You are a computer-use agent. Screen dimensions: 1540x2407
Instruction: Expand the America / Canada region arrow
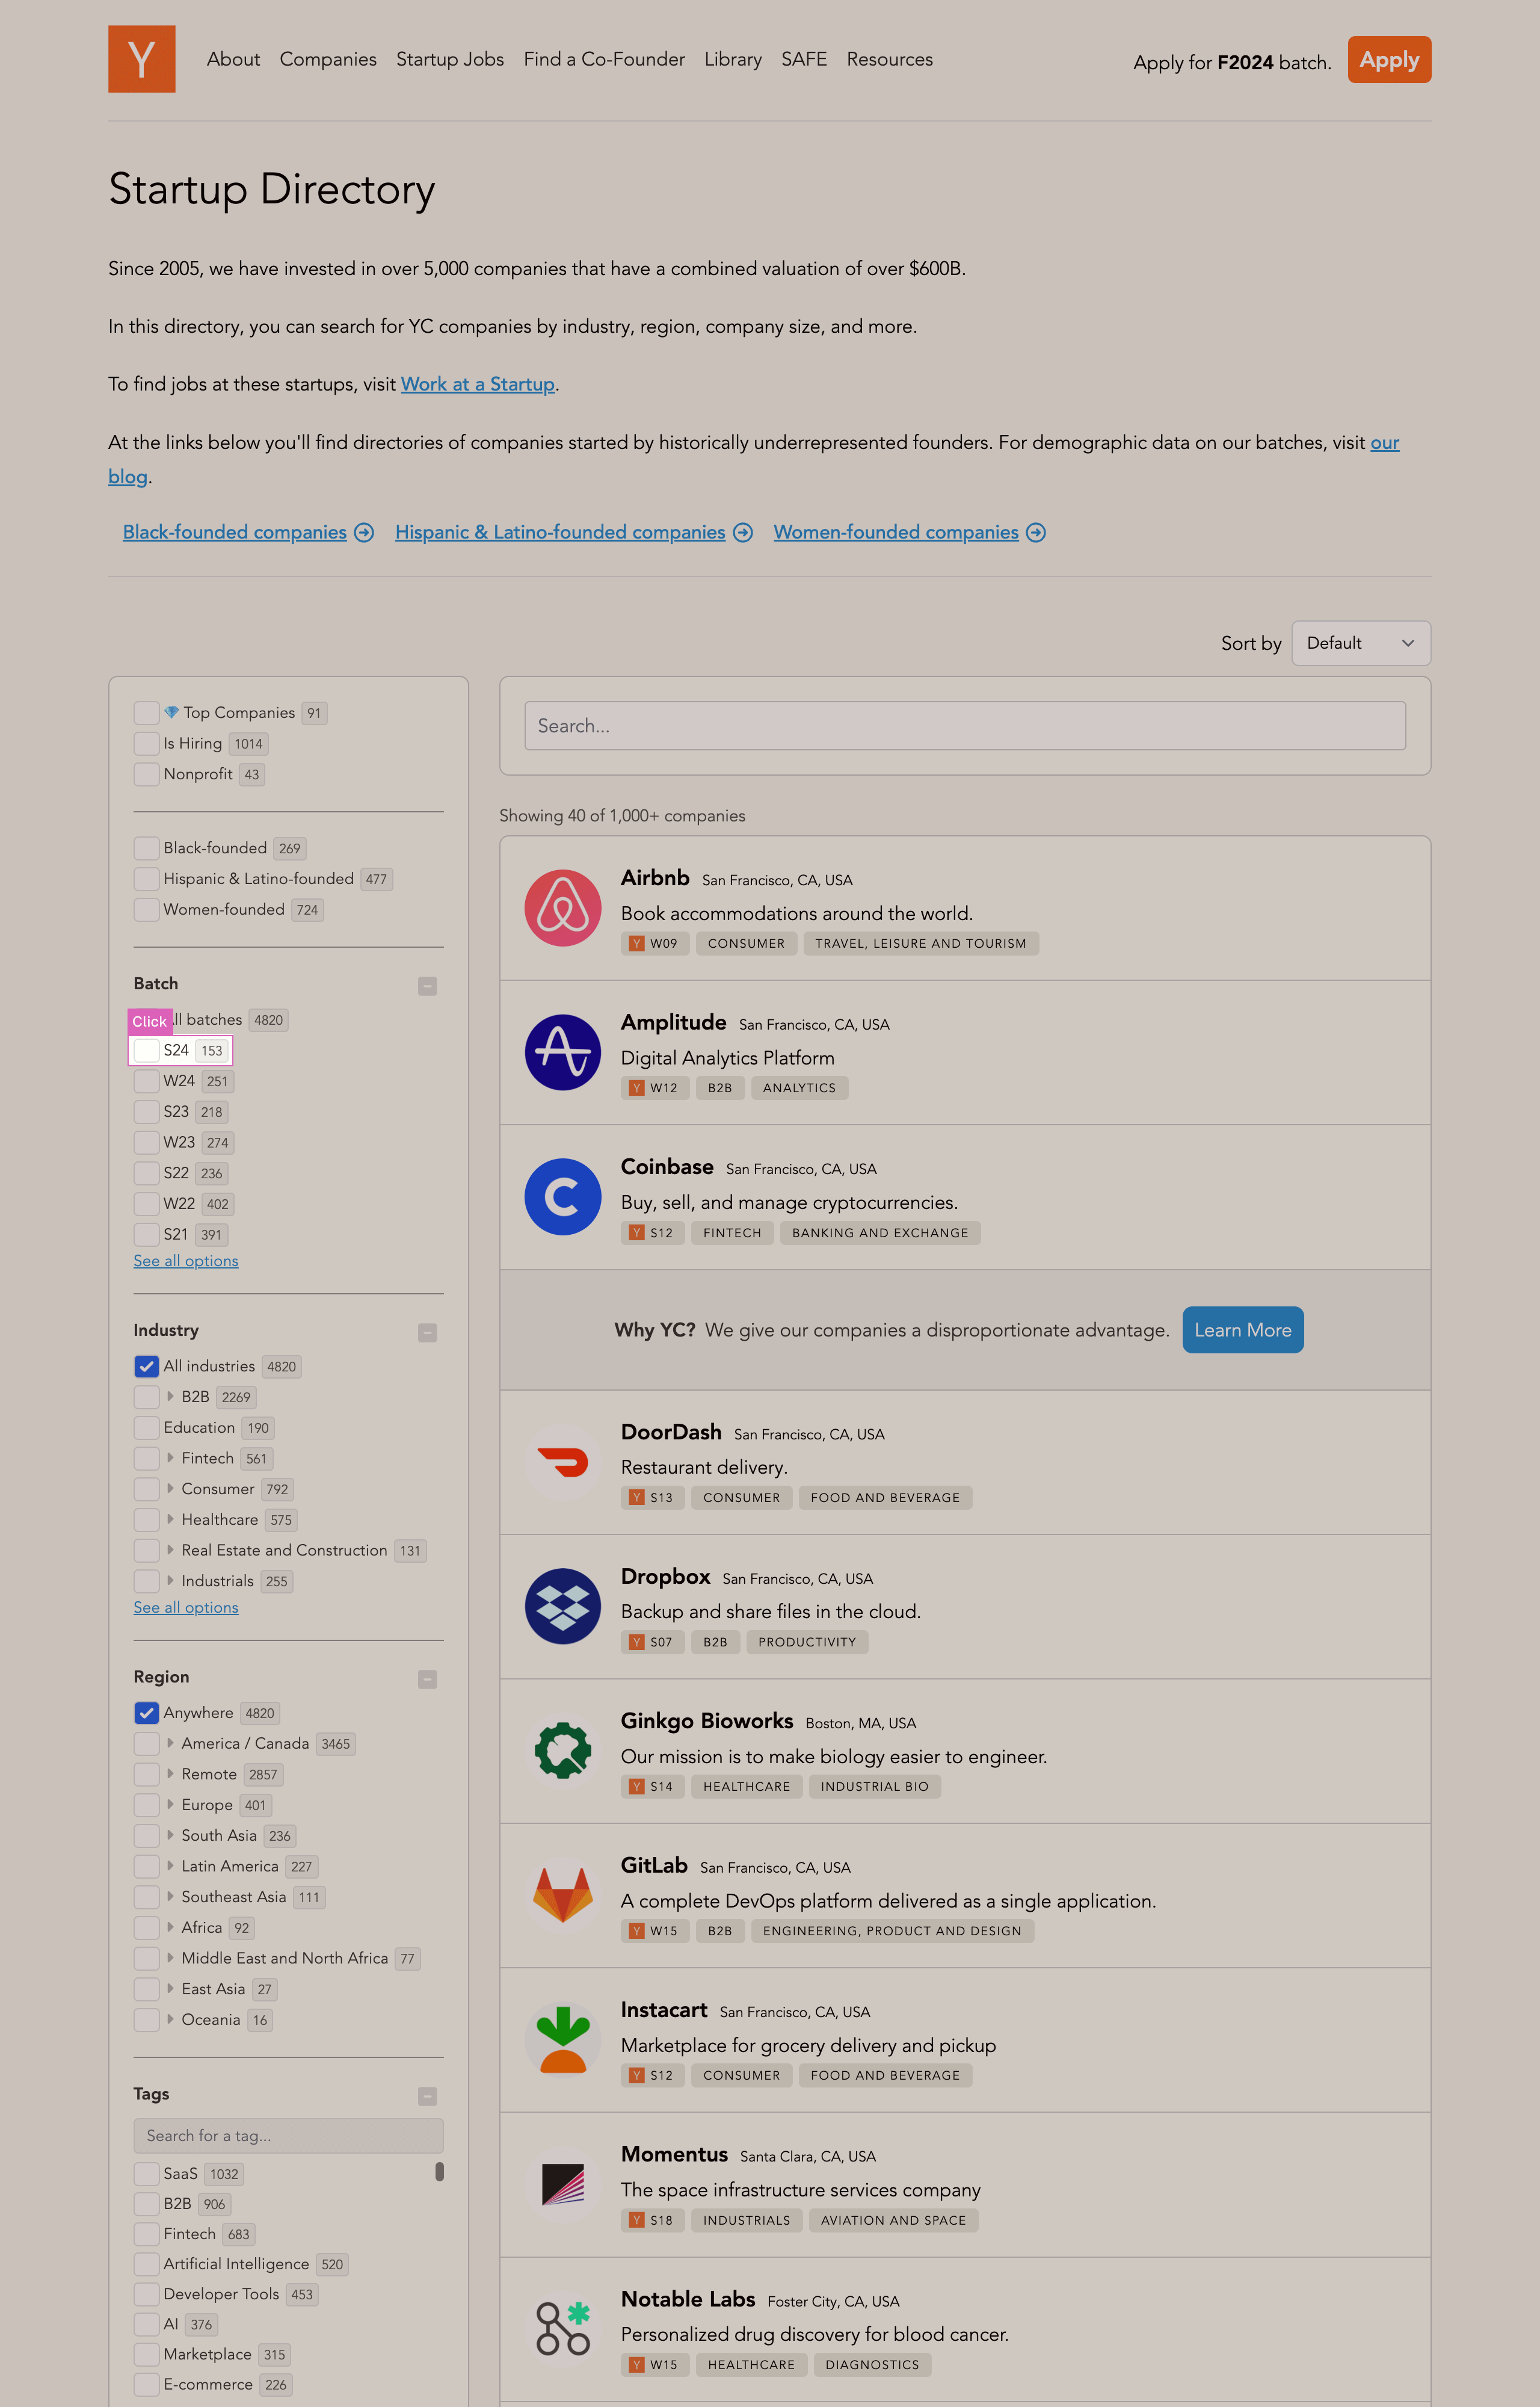pyautogui.click(x=170, y=1743)
